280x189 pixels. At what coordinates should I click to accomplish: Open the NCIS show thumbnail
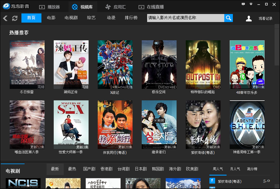(x=23, y=183)
